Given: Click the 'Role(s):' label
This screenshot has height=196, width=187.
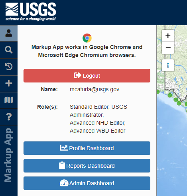Looking at the screenshot, I should (x=47, y=107).
